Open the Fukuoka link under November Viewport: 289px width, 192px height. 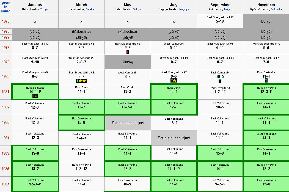(x=276, y=9)
